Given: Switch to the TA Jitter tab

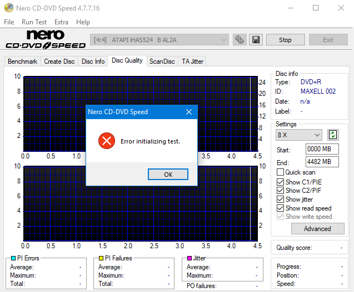Looking at the screenshot, I should click(193, 62).
